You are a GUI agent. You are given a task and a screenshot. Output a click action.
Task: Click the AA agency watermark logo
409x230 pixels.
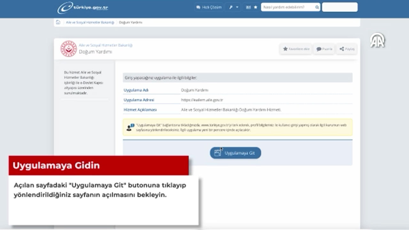(377, 41)
